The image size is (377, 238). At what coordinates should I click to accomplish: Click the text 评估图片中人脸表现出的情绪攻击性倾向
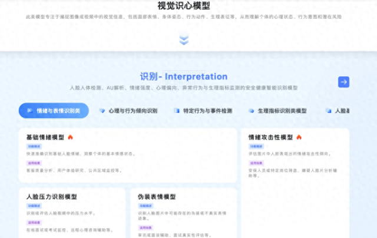[x=290, y=154]
